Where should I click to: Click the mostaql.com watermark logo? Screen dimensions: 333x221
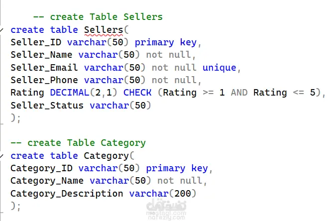(x=166, y=209)
